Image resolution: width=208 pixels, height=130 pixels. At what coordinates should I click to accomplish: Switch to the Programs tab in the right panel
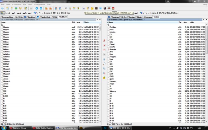148,17
